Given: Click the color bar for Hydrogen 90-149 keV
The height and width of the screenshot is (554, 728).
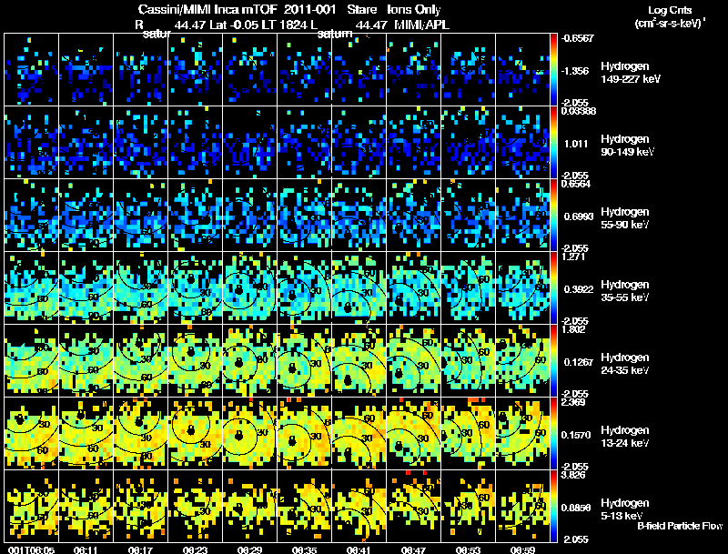Looking at the screenshot, I should (553, 143).
